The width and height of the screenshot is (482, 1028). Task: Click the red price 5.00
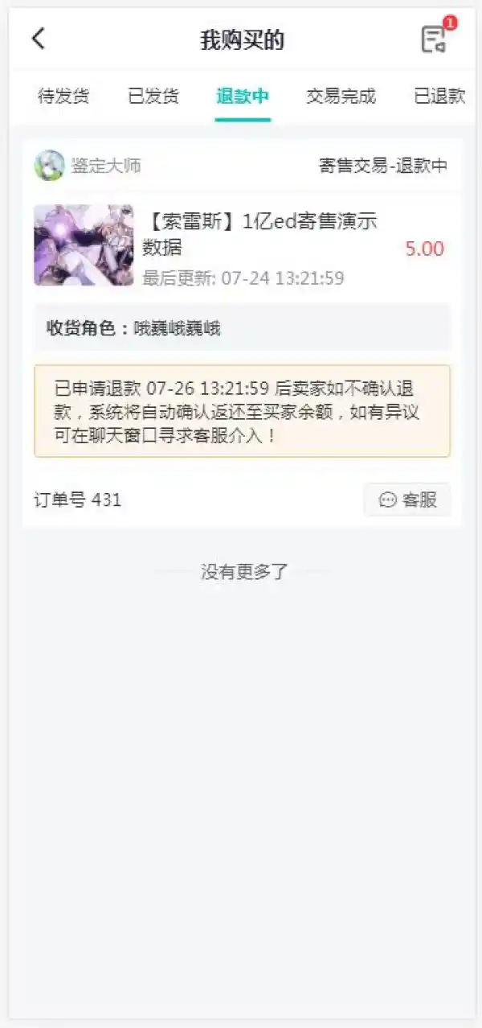[425, 249]
